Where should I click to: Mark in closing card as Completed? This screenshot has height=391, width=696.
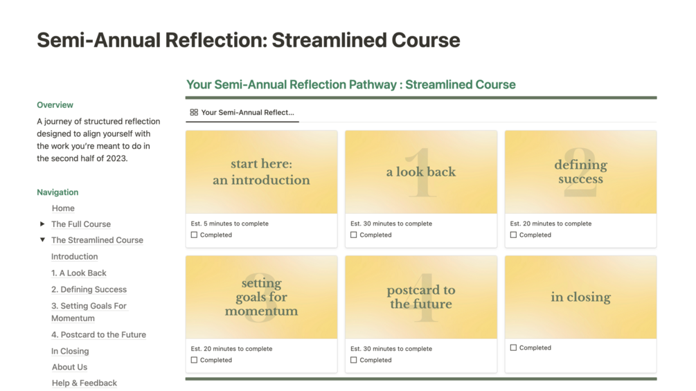tap(513, 348)
